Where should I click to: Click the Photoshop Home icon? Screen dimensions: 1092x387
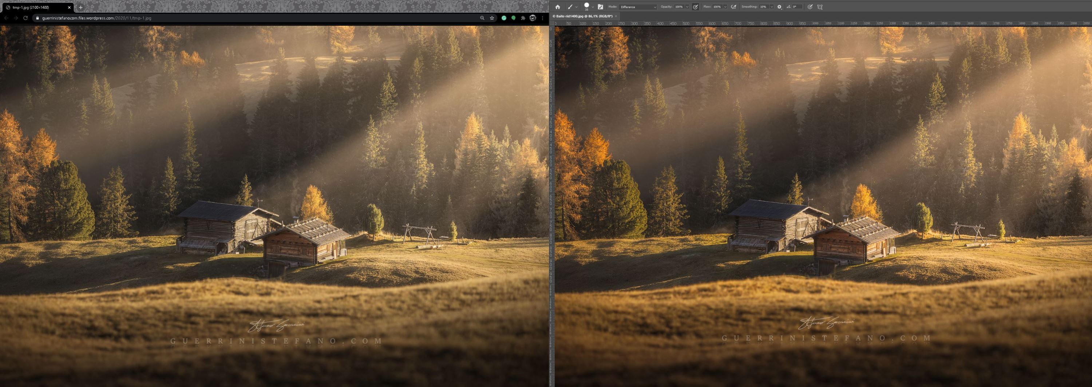coord(557,7)
